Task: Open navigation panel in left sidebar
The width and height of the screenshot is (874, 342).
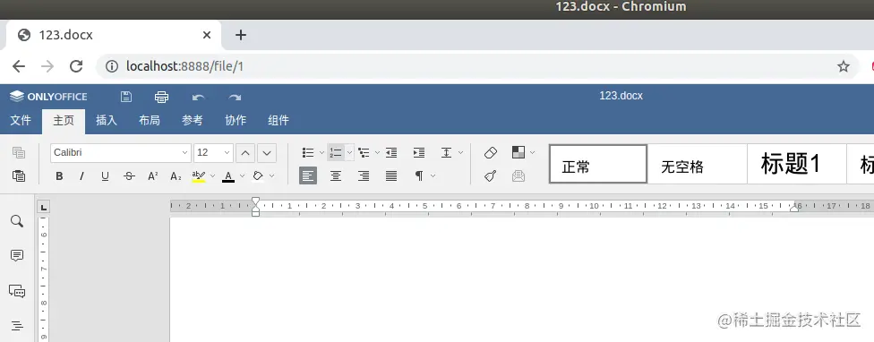Action: pos(17,326)
